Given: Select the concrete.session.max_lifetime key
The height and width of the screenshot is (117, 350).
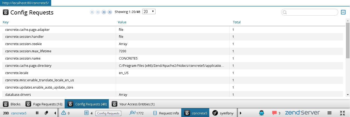Looking at the screenshot, I should [x=28, y=51].
